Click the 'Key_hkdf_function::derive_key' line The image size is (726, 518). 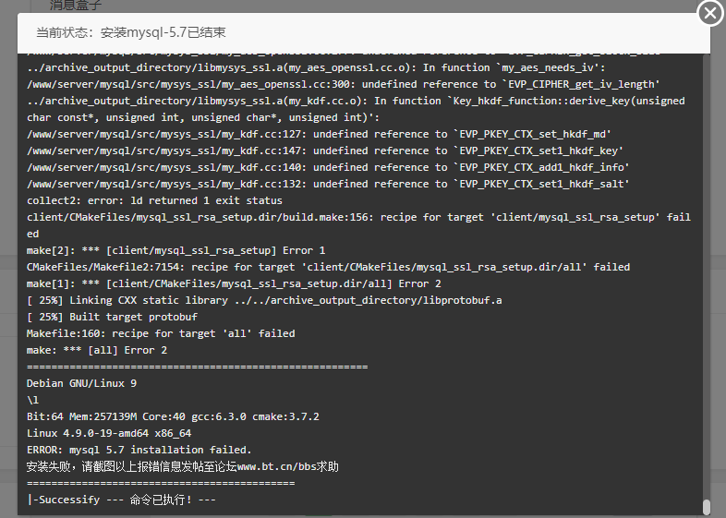click(x=356, y=109)
